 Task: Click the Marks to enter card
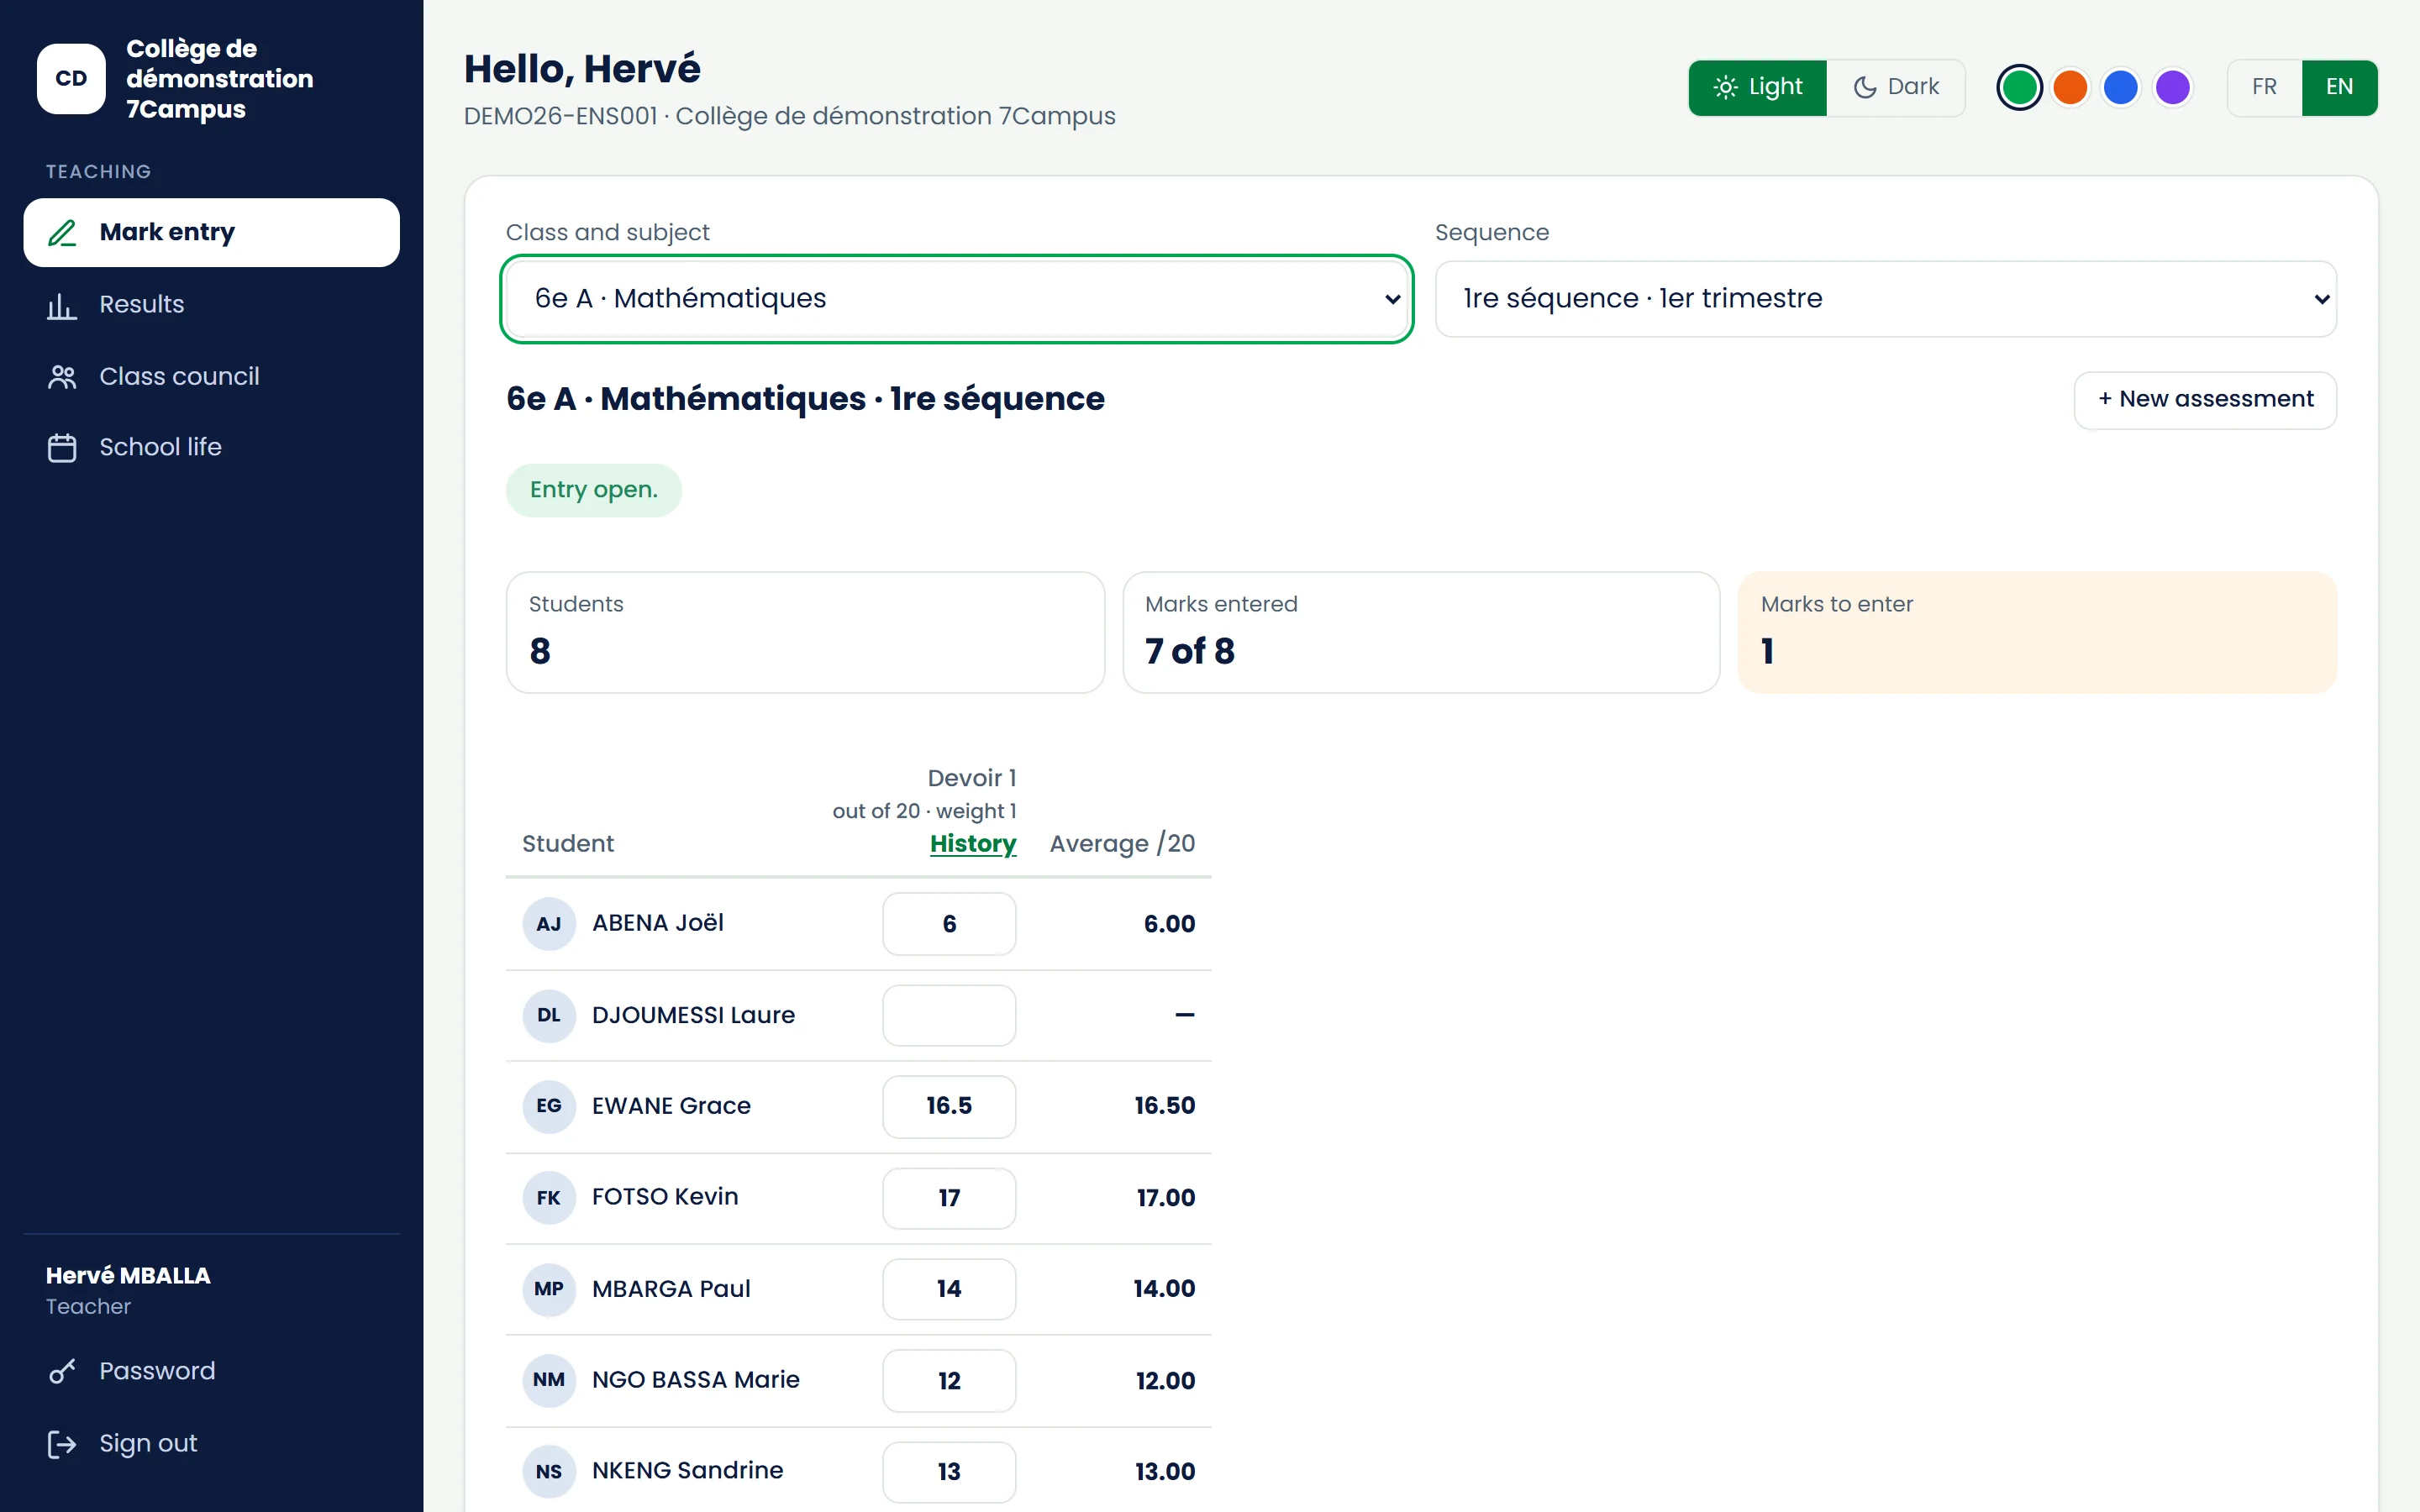tap(2037, 632)
